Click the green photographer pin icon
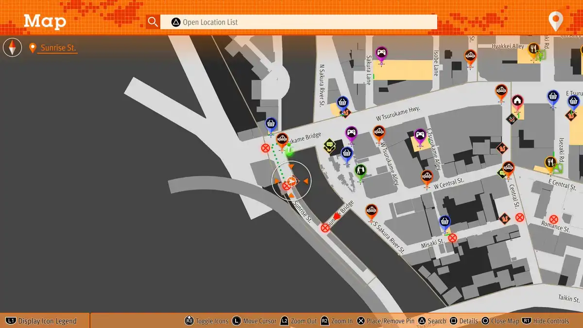583x328 pixels. point(360,171)
